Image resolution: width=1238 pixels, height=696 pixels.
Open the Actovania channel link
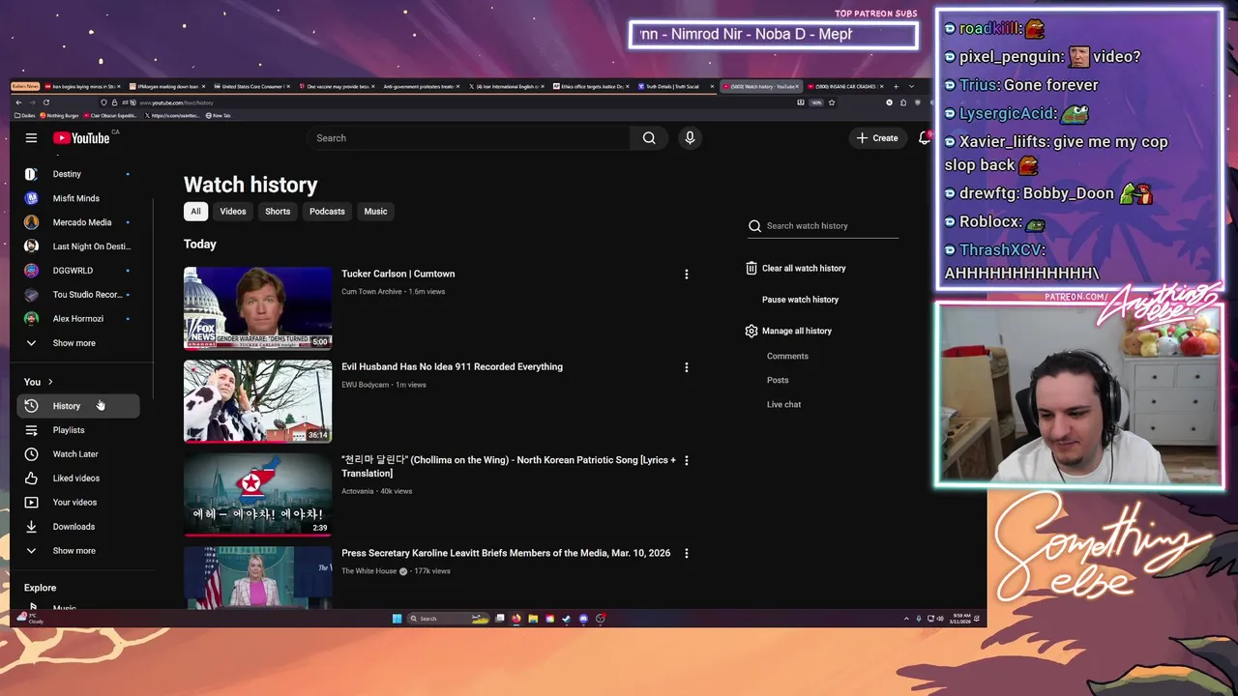(x=357, y=491)
